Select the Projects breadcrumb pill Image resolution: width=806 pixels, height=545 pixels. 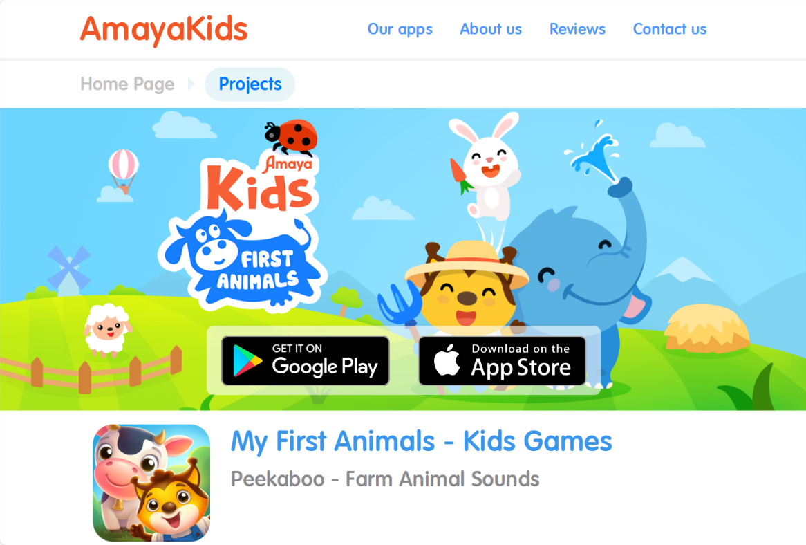click(250, 84)
